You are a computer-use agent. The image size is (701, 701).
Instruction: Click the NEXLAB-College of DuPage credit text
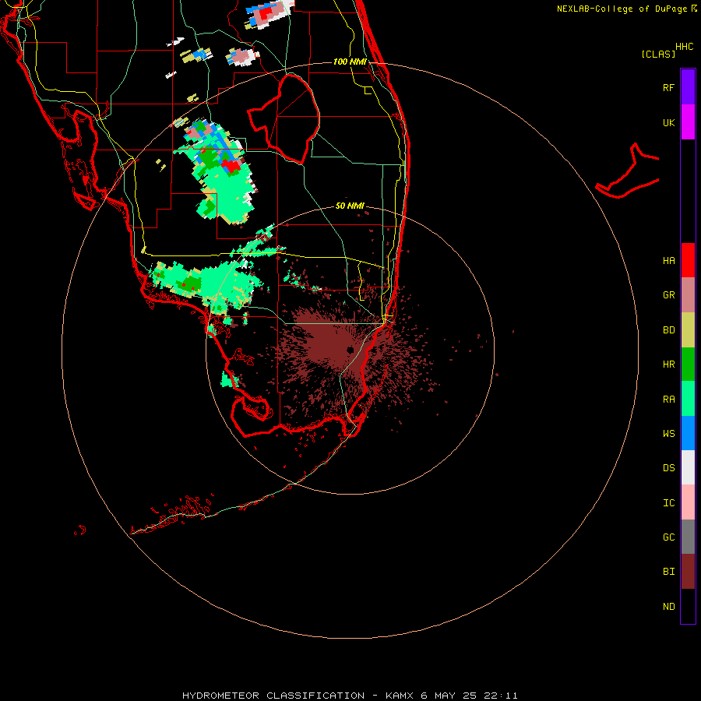pyautogui.click(x=622, y=9)
